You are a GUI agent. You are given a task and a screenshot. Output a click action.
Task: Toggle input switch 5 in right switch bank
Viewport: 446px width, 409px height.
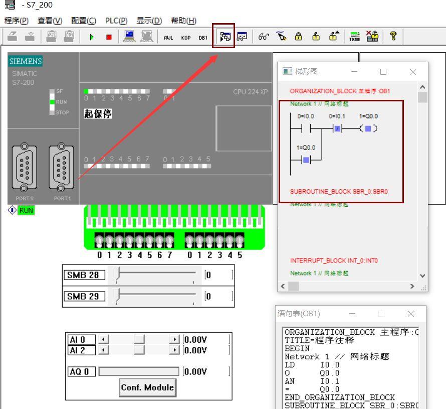[240, 241]
